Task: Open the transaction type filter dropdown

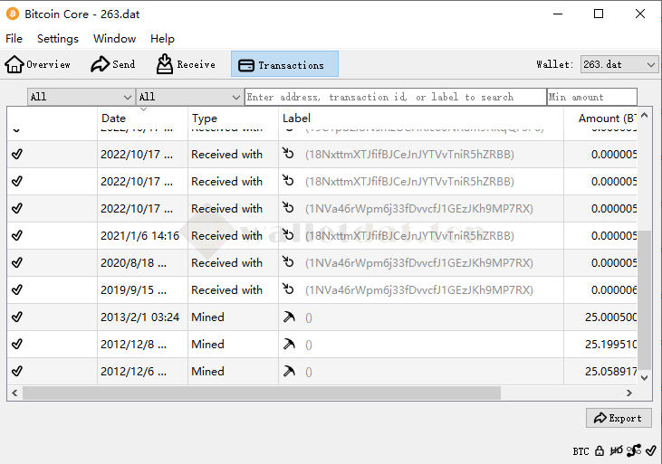Action: click(189, 97)
